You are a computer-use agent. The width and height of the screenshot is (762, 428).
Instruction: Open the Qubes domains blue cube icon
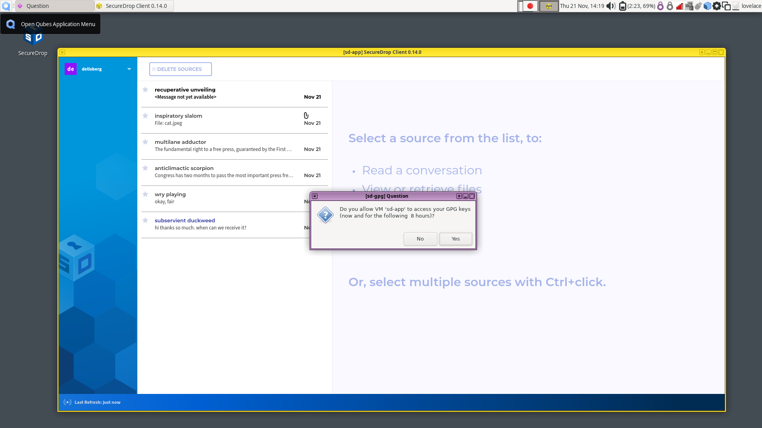707,6
